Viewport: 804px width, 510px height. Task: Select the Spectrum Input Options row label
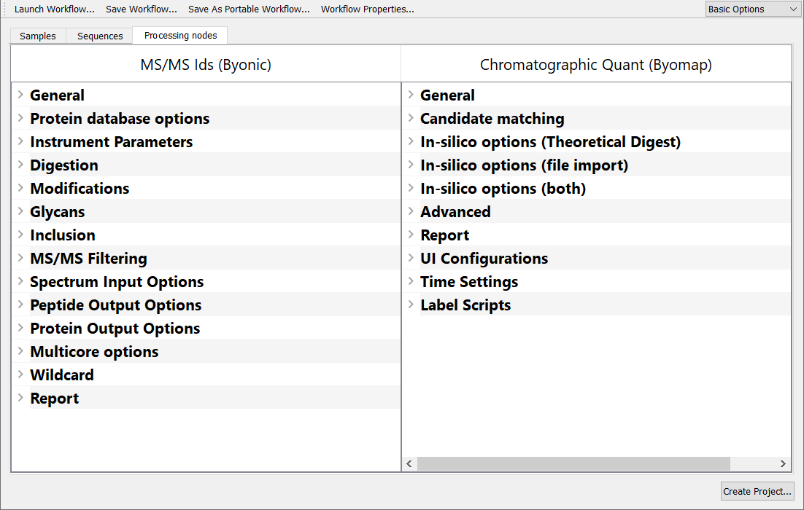click(117, 282)
